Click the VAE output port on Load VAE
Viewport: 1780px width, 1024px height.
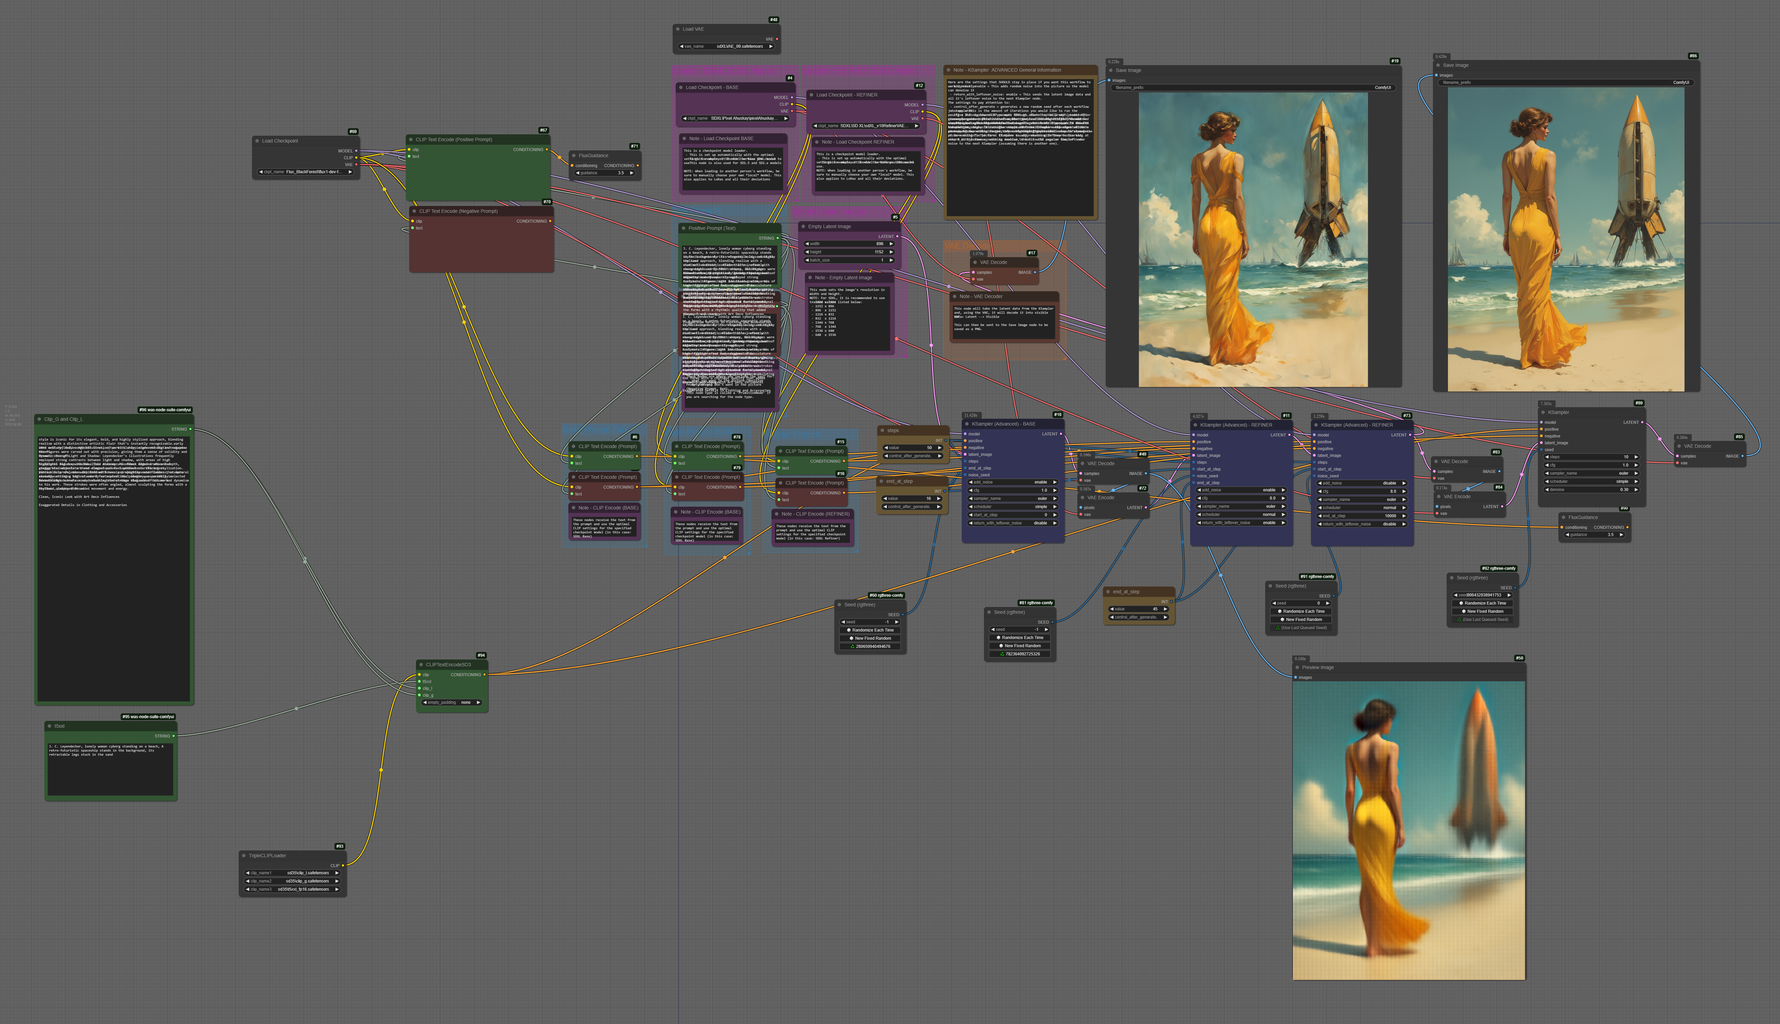777,40
